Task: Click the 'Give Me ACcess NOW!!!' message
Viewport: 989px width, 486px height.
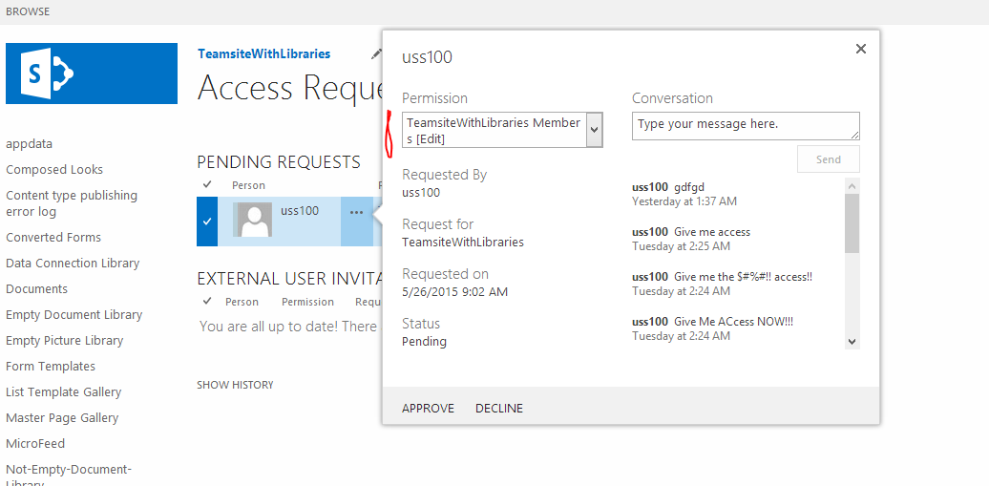Action: pos(733,321)
